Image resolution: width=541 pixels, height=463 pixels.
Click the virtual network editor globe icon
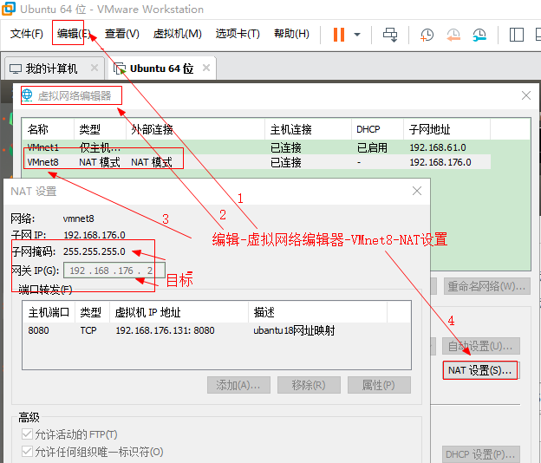27,95
